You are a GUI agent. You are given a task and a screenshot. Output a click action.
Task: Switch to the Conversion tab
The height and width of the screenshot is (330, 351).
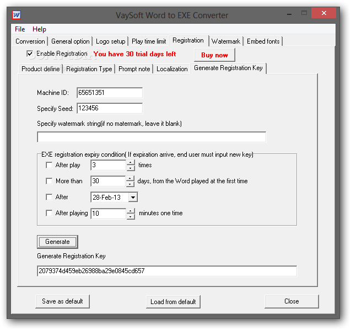point(30,41)
